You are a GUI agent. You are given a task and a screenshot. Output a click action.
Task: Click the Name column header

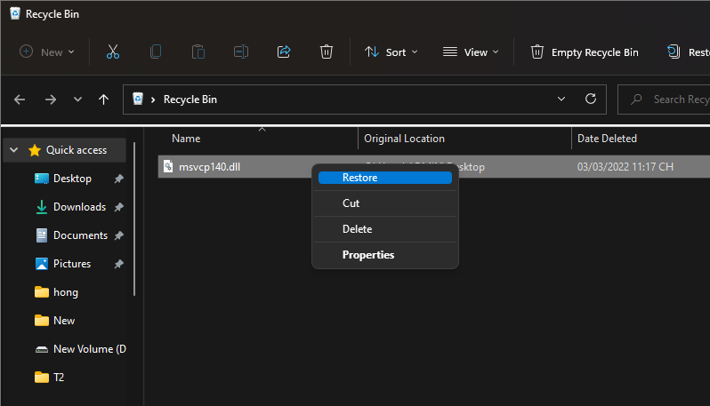click(x=186, y=139)
